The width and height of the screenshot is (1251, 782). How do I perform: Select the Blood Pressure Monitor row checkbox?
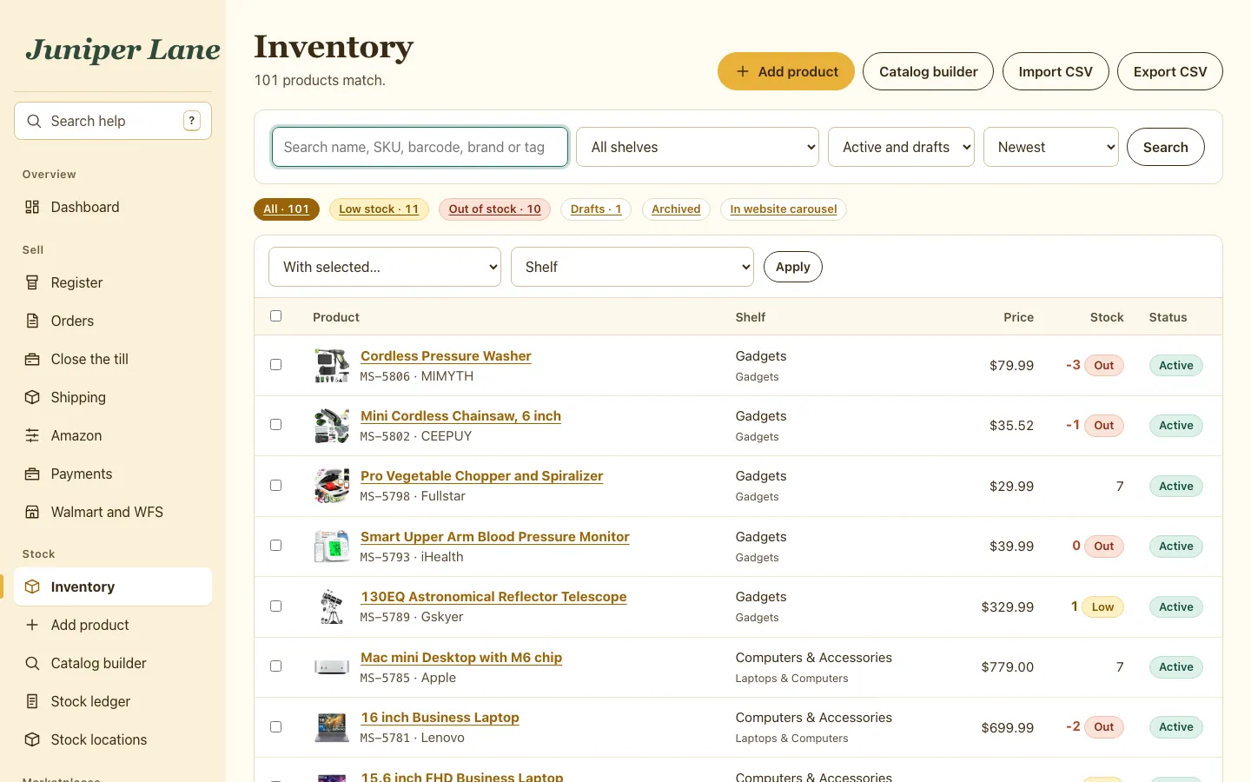275,546
